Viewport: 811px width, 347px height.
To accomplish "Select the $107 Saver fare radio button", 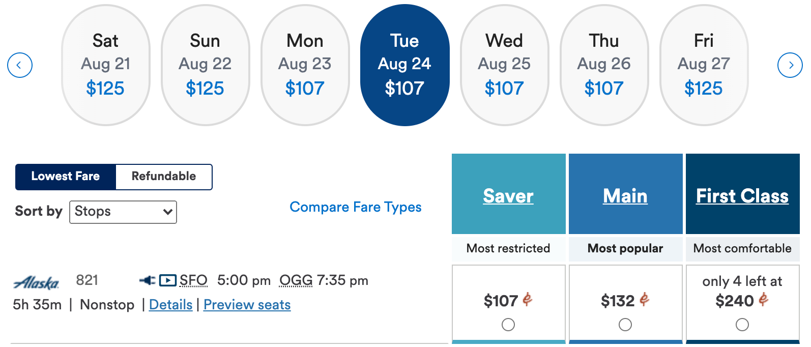I will pyautogui.click(x=508, y=325).
